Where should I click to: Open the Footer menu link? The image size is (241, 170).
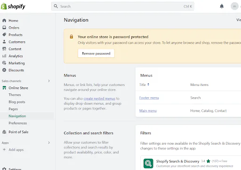point(149,98)
